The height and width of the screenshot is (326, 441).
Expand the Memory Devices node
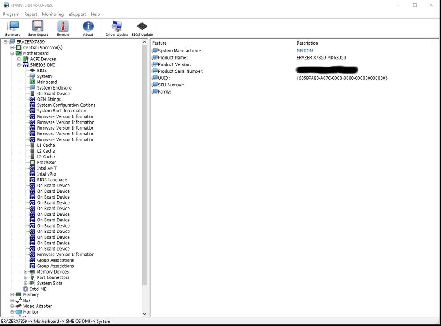tap(26, 271)
